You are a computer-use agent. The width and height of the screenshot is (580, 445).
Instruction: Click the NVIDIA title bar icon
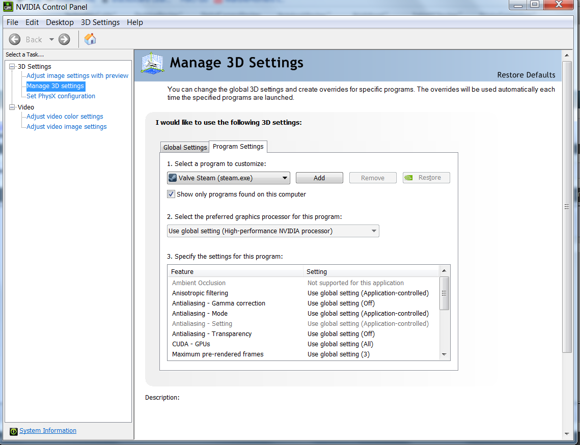8,6
